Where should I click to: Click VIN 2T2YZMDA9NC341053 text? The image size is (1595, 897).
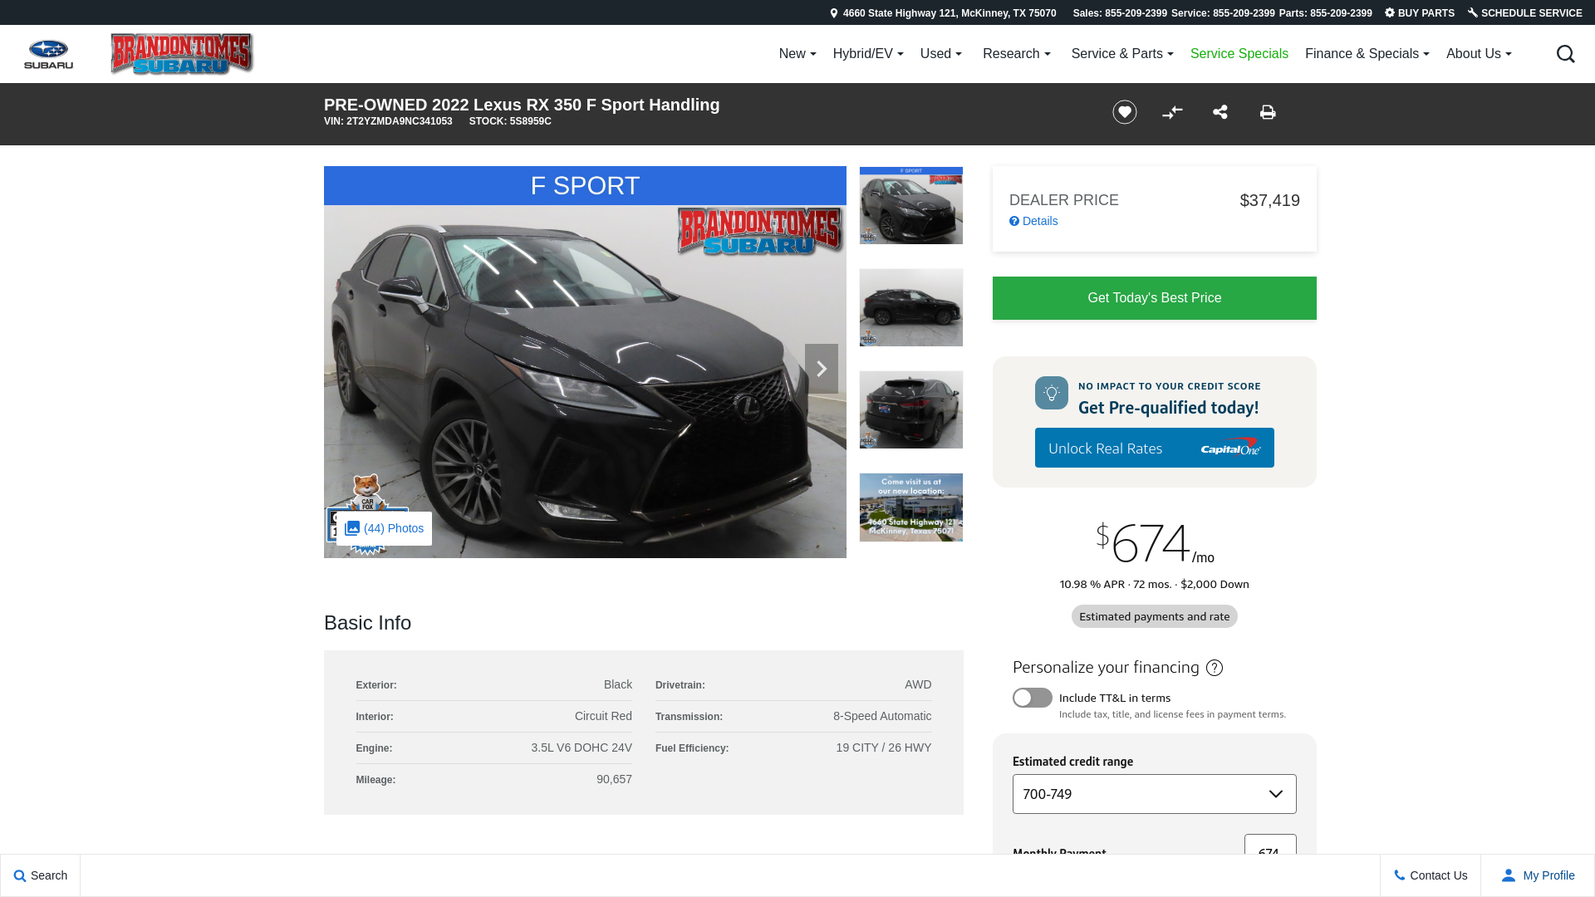[388, 121]
